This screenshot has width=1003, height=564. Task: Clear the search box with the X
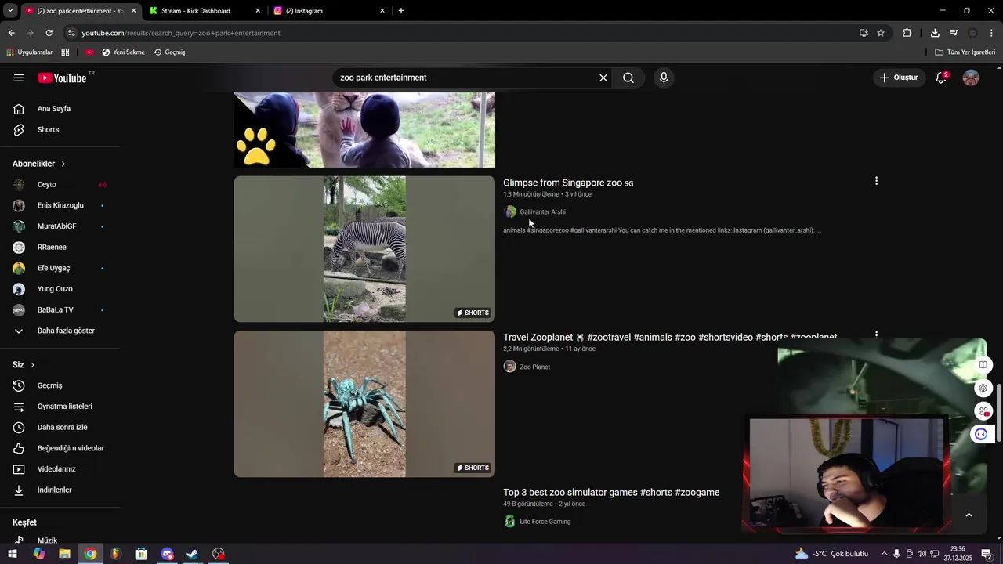tap(603, 78)
